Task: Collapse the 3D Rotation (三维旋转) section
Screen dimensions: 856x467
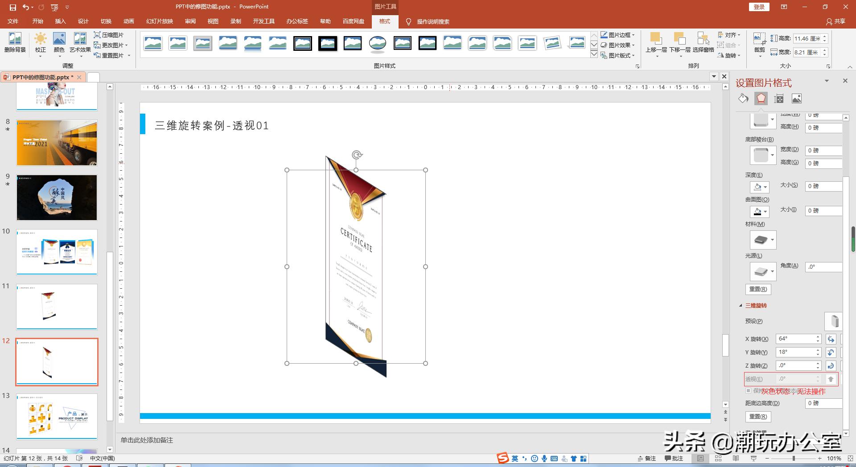Action: [741, 306]
